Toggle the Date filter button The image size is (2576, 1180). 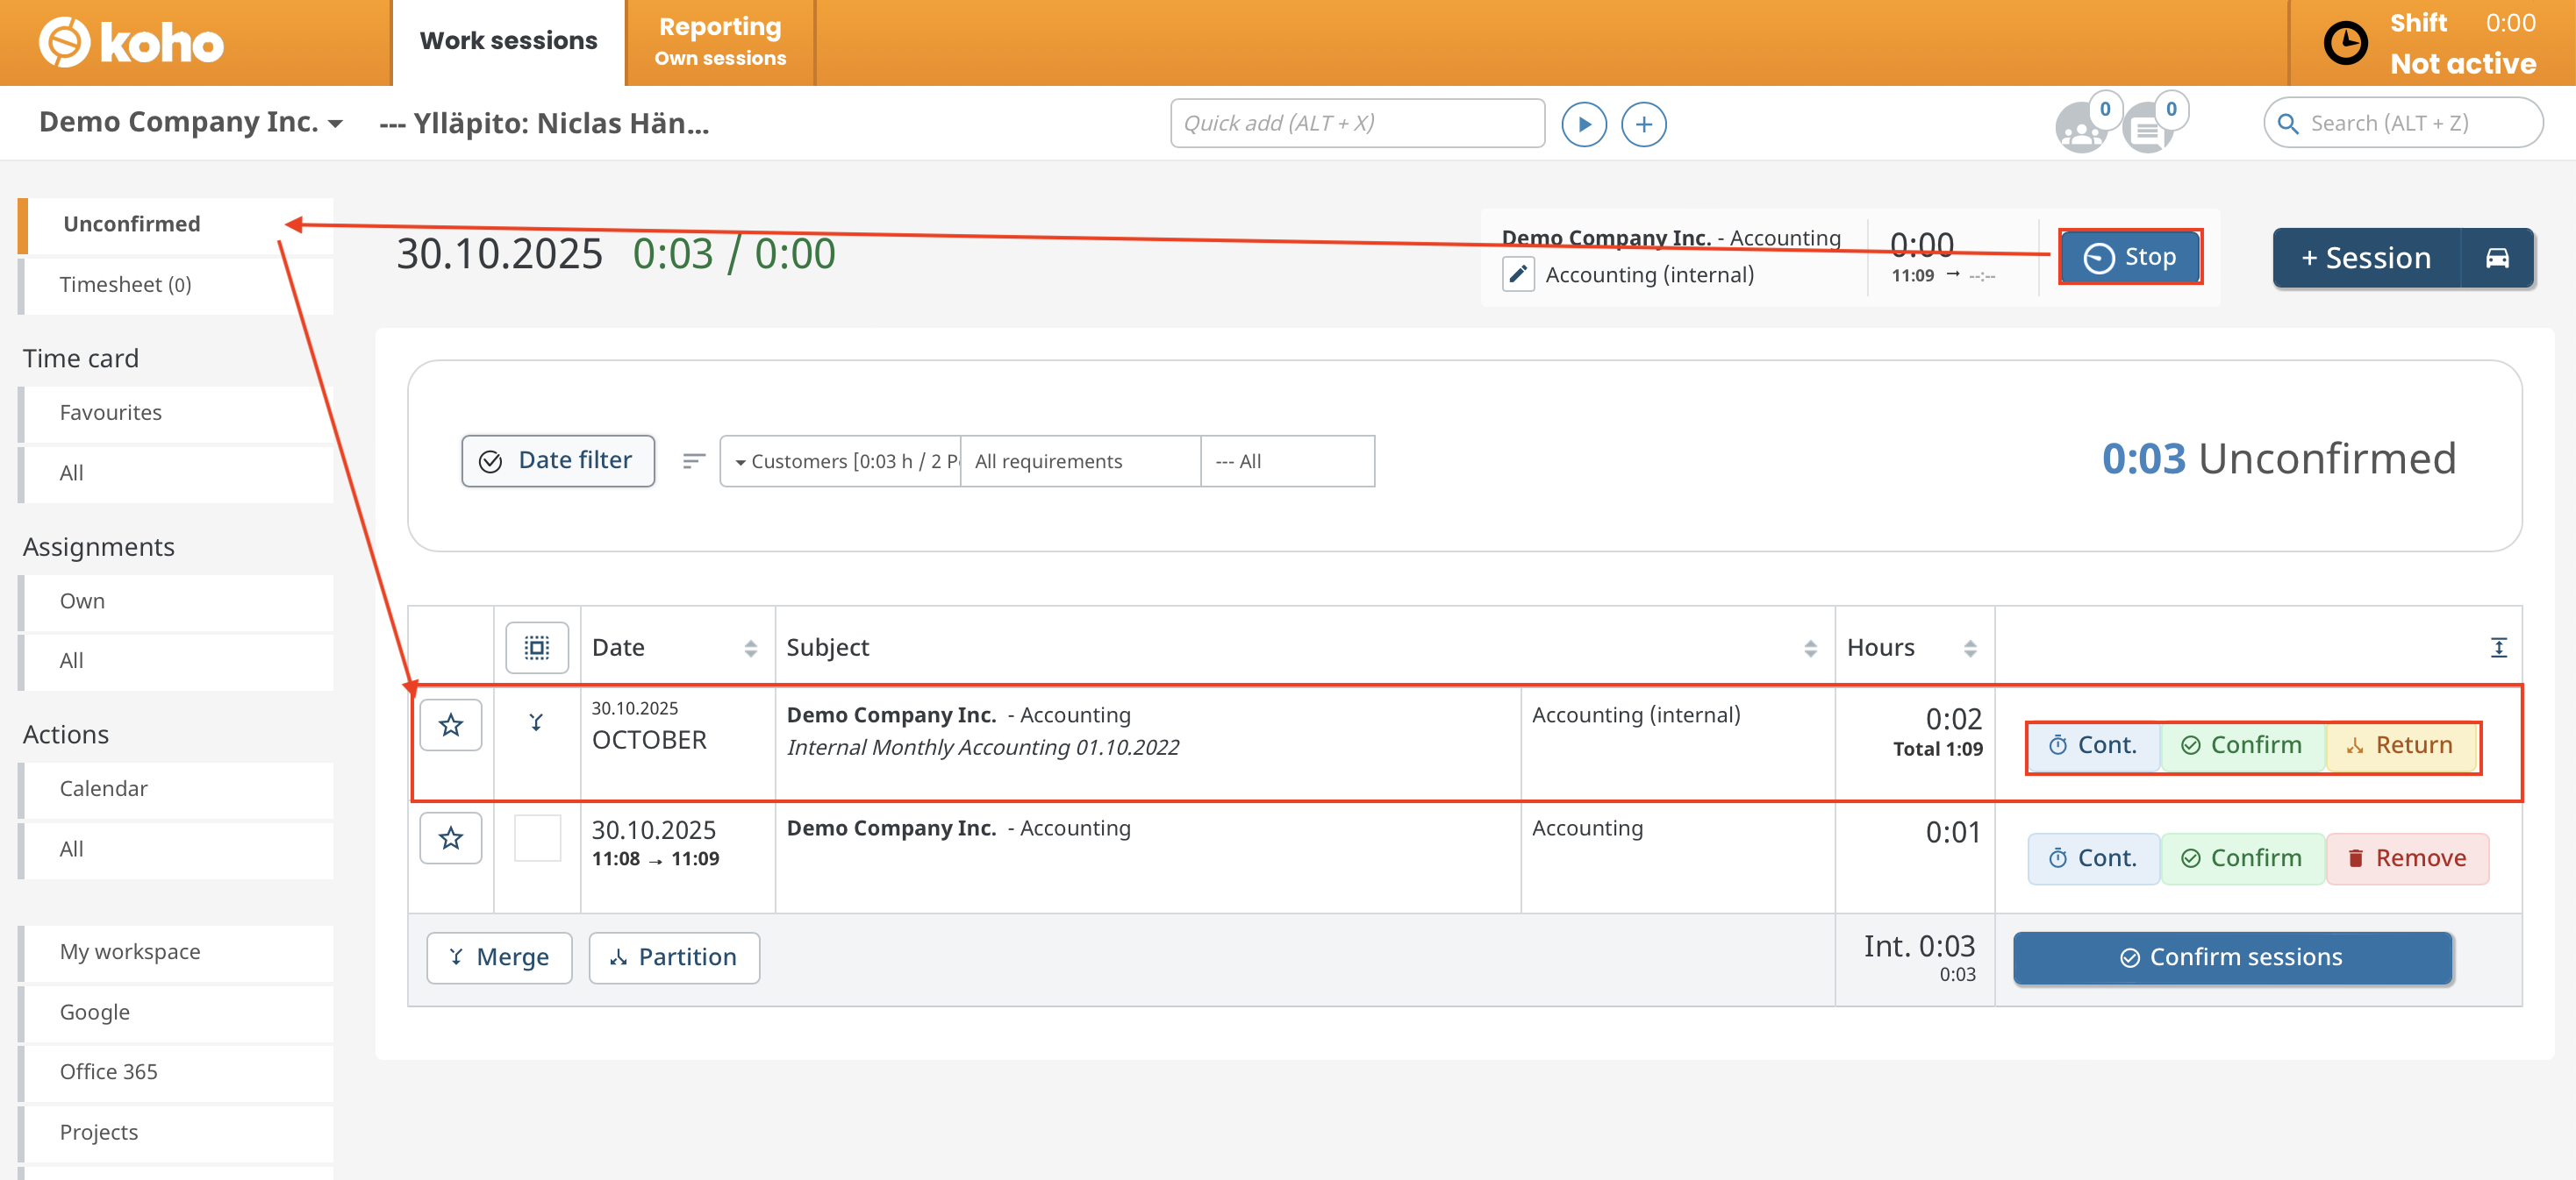pyautogui.click(x=557, y=460)
